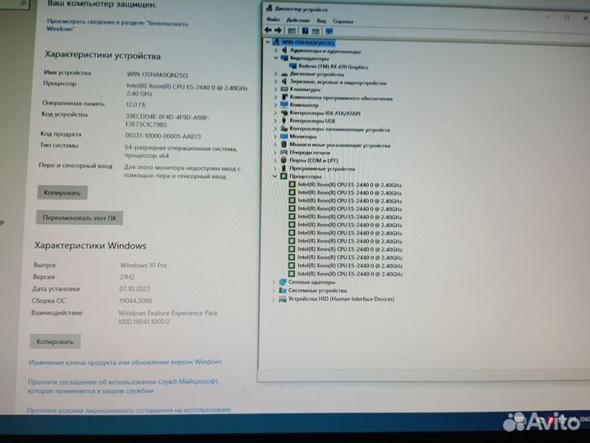Click the USB plug icon beside Контроллеры USB

(x=284, y=121)
